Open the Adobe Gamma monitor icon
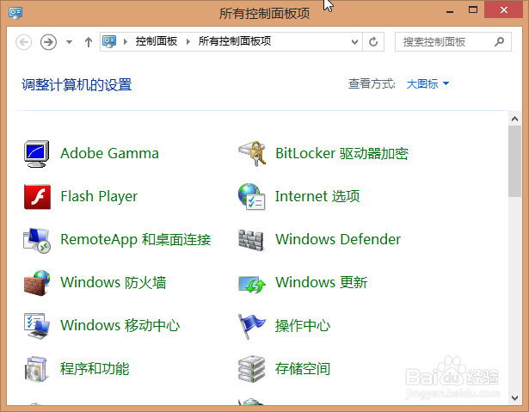The image size is (529, 412). pyautogui.click(x=36, y=154)
